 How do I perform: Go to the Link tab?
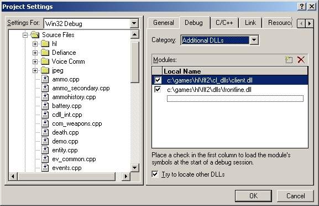pos(250,23)
